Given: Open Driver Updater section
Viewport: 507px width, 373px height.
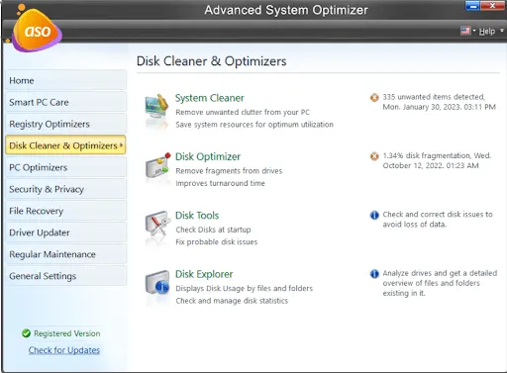Looking at the screenshot, I should pyautogui.click(x=65, y=233).
